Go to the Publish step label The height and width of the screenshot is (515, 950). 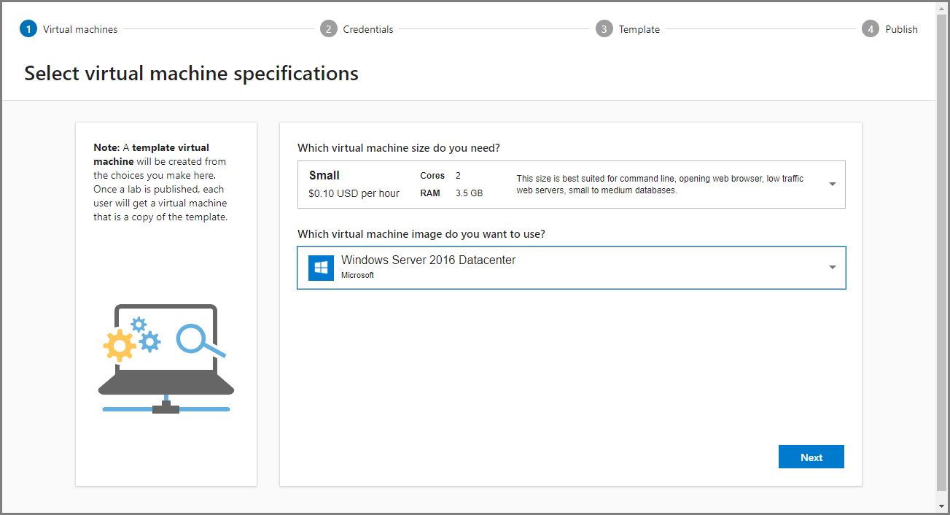click(x=901, y=29)
